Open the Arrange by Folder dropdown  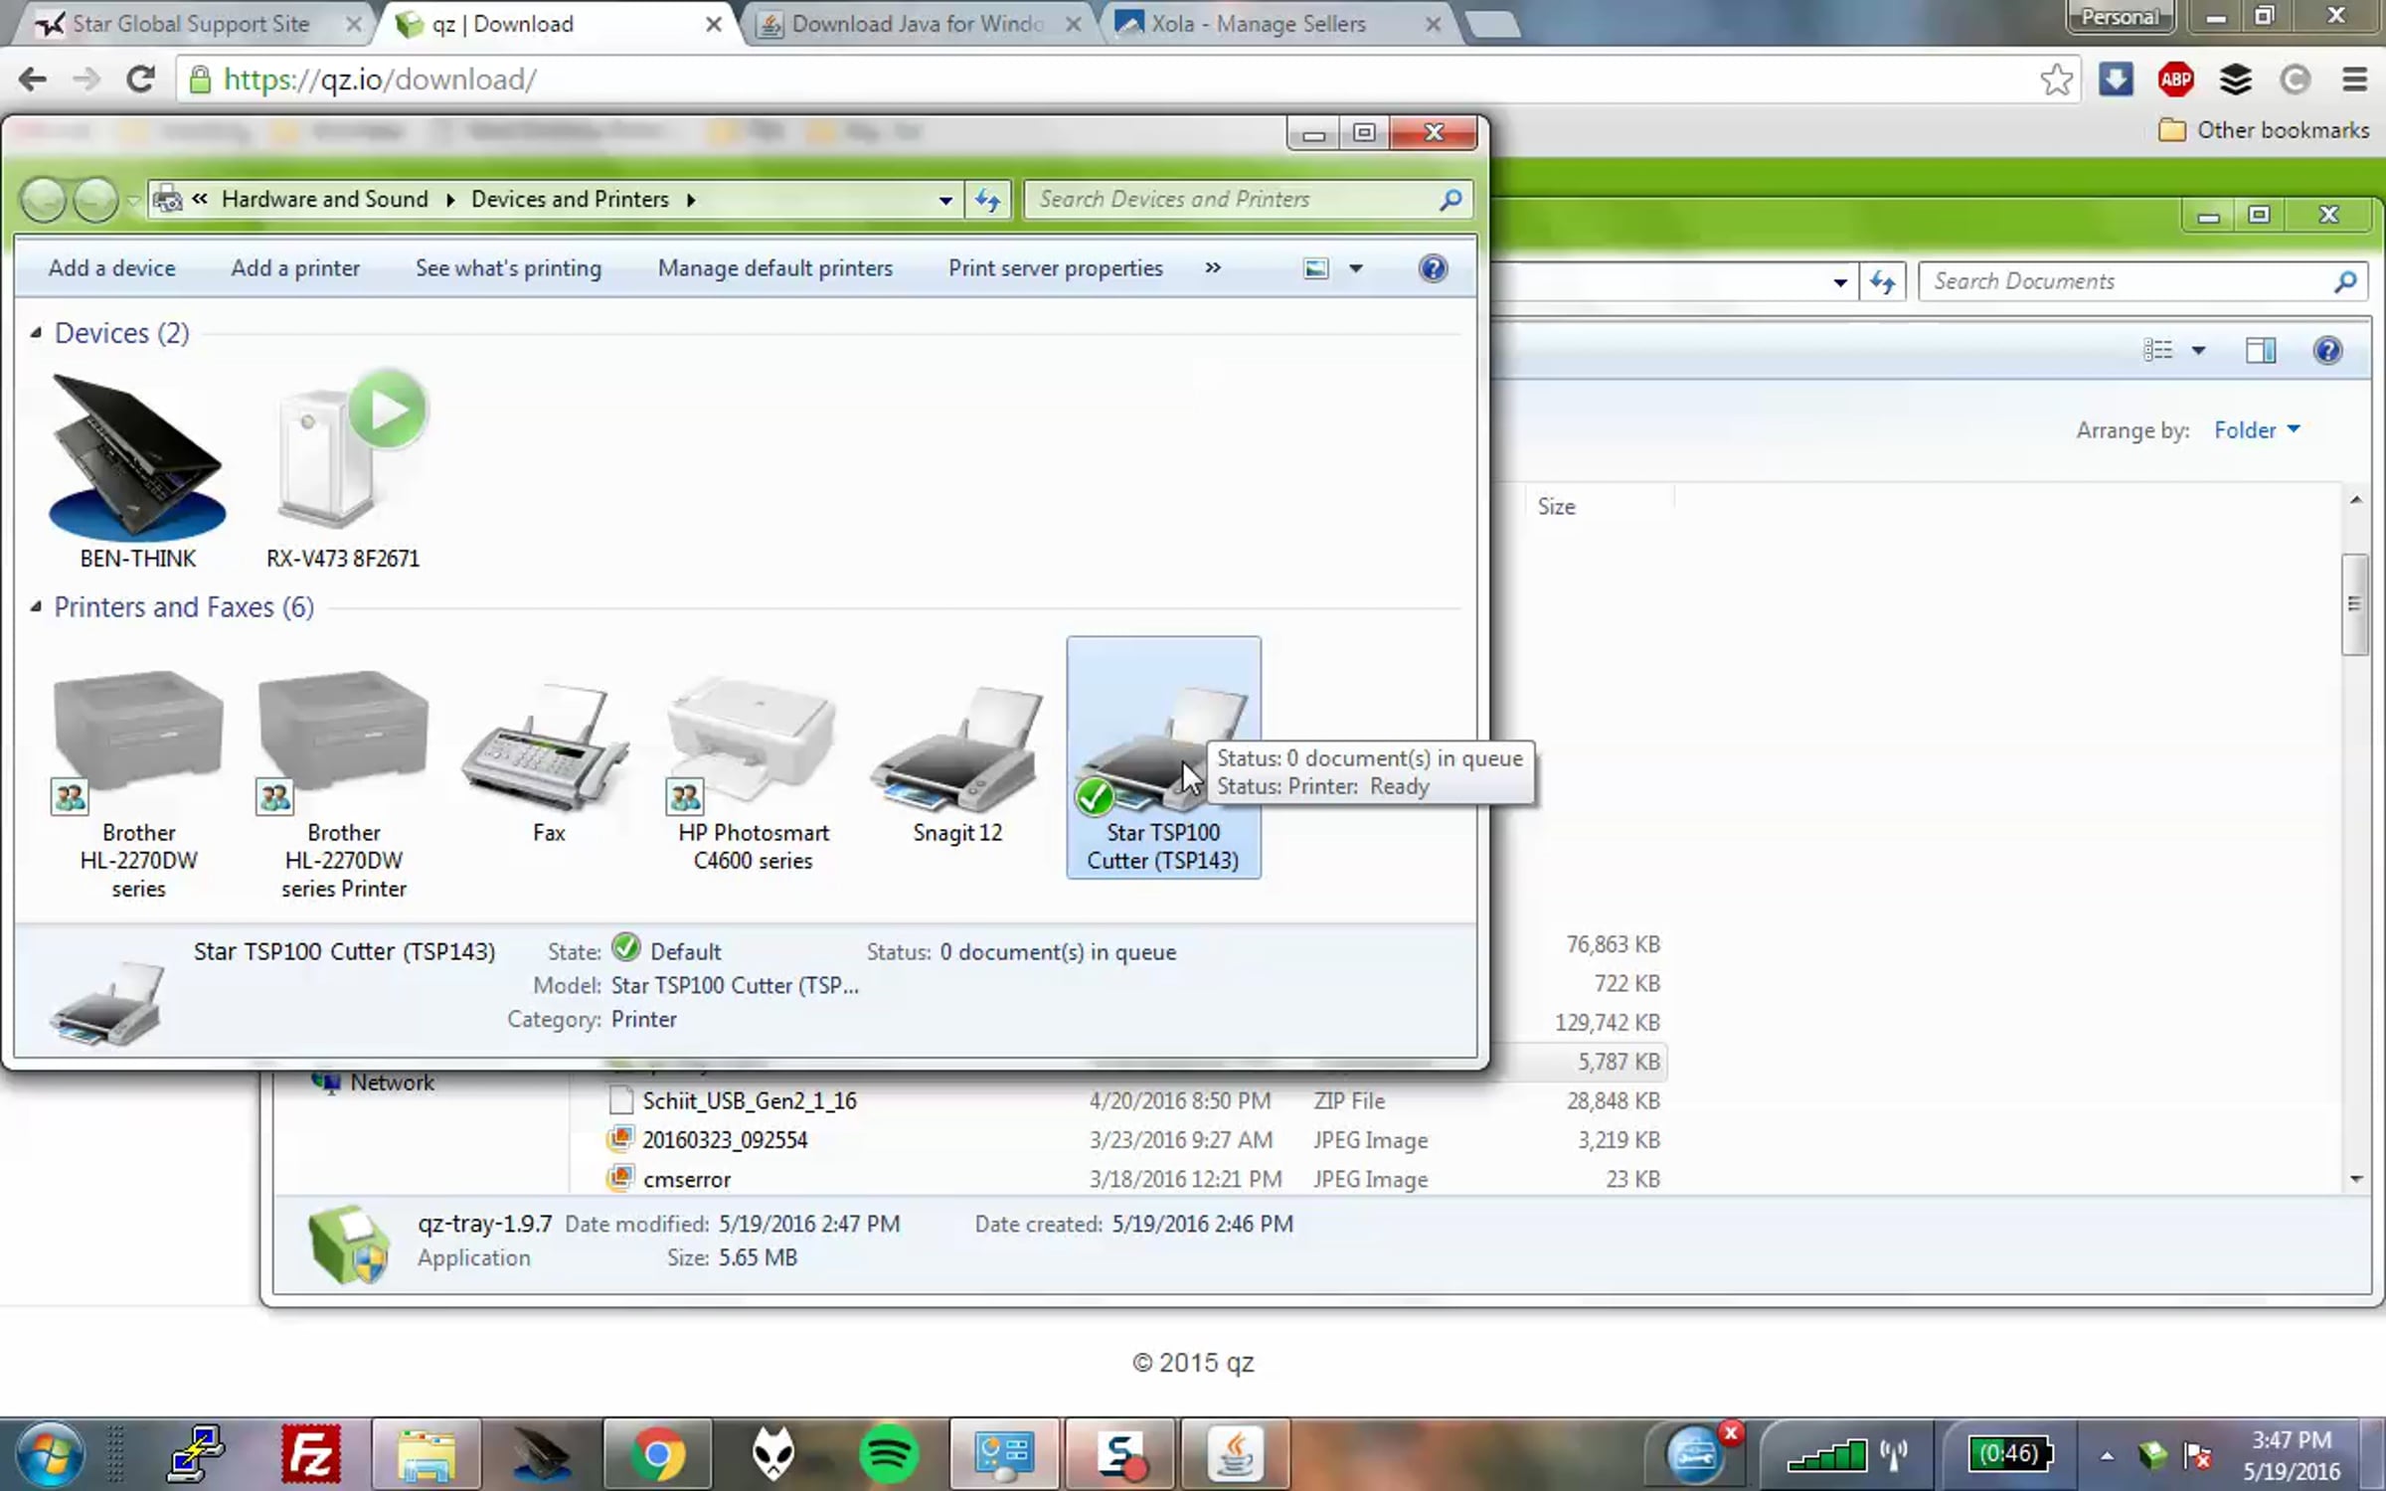pyautogui.click(x=2257, y=430)
